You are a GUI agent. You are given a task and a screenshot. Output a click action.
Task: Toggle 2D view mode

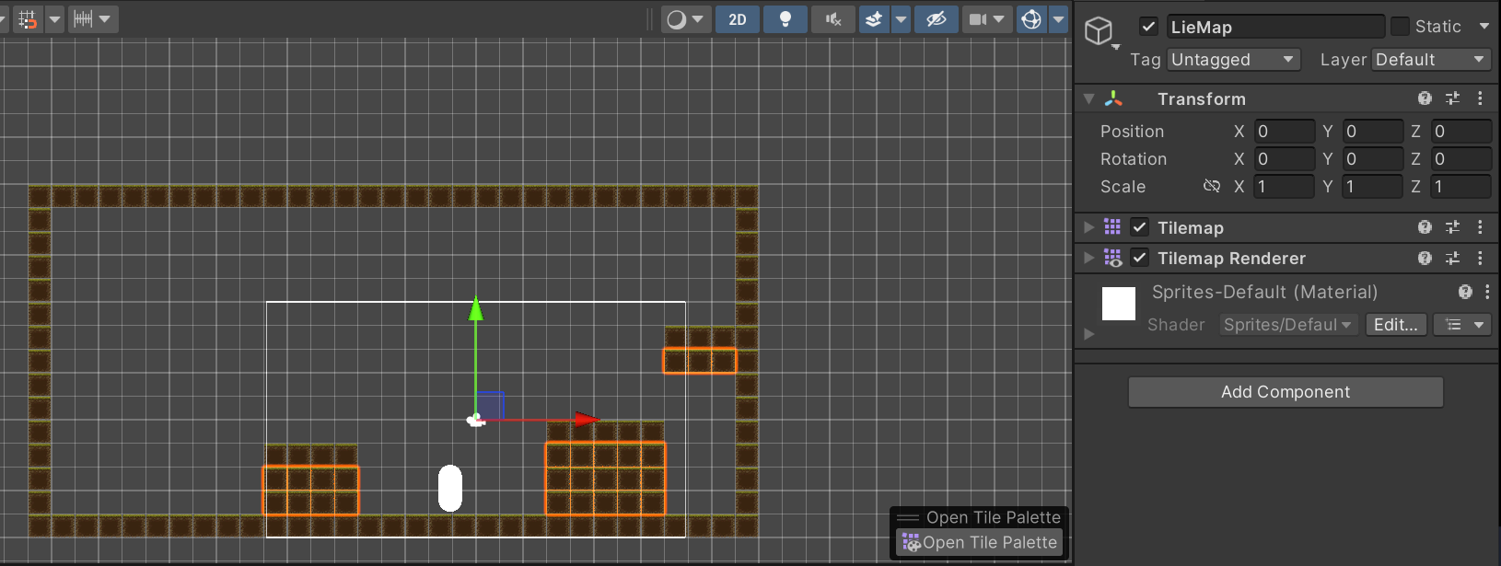738,19
